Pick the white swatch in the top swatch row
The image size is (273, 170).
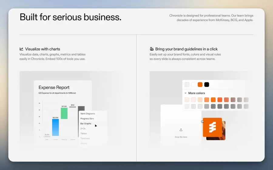(194, 85)
